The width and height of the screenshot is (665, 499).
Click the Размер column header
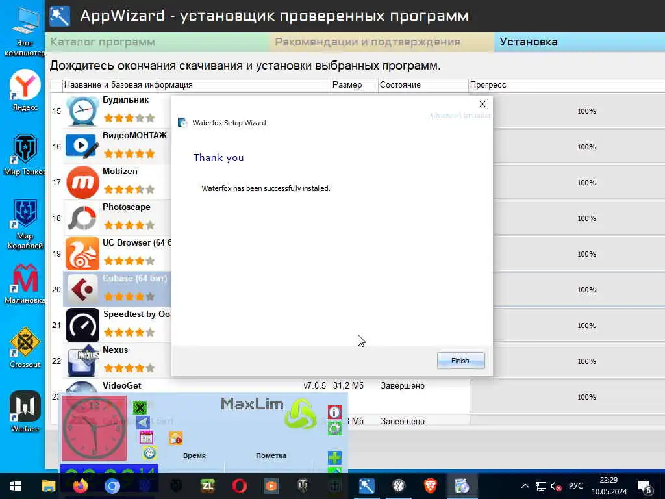pyautogui.click(x=354, y=85)
